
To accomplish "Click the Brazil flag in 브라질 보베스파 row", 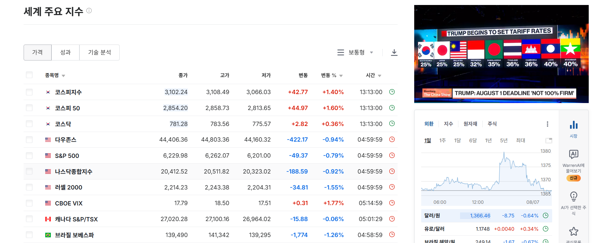I will pos(48,235).
